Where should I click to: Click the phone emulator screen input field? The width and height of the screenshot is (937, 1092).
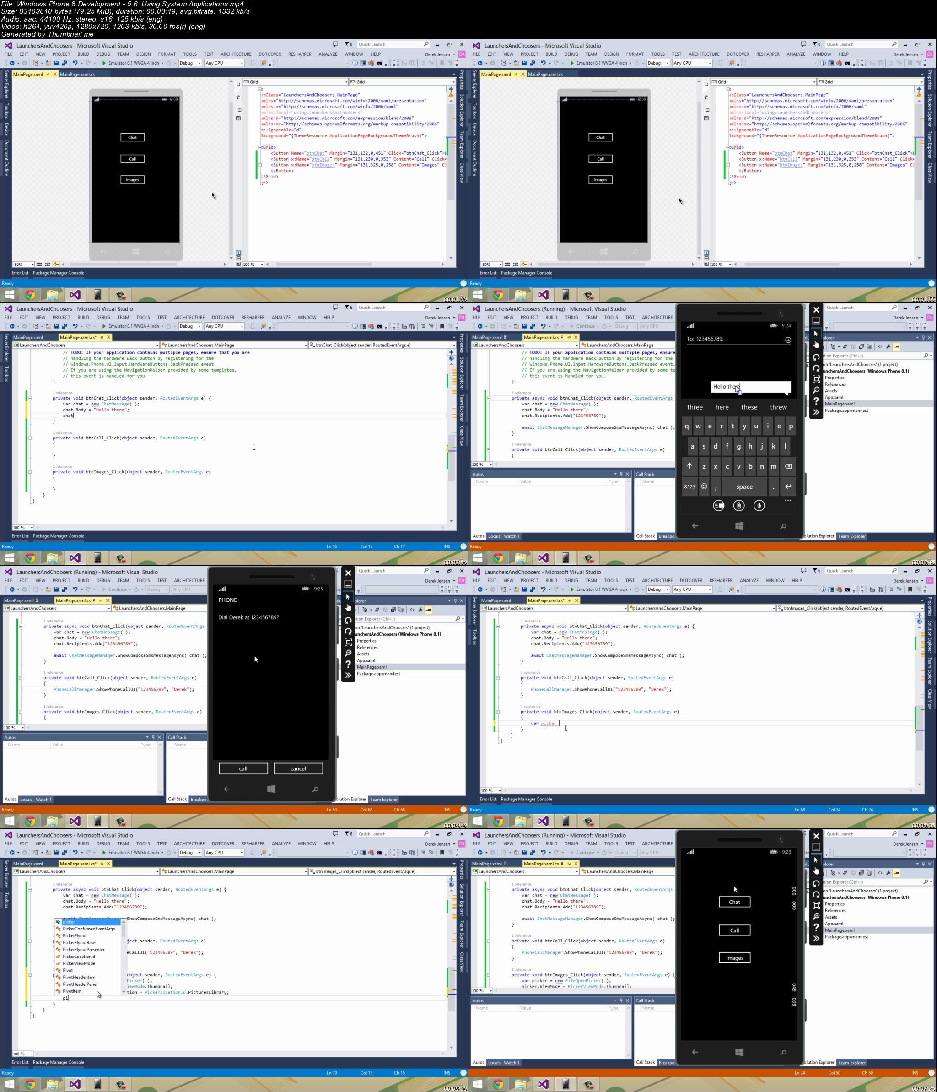click(749, 386)
